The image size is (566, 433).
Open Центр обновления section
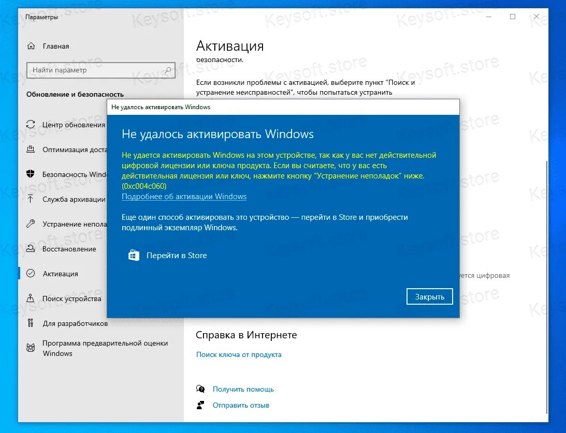[x=74, y=125]
